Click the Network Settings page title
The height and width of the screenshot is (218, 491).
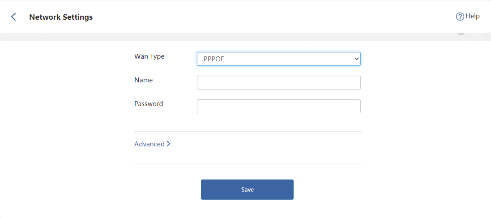[x=61, y=17]
